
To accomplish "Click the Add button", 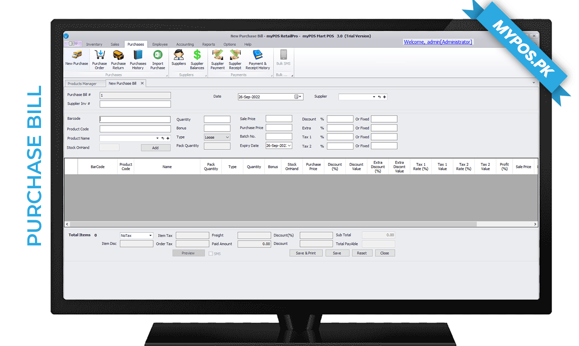I will coord(155,148).
